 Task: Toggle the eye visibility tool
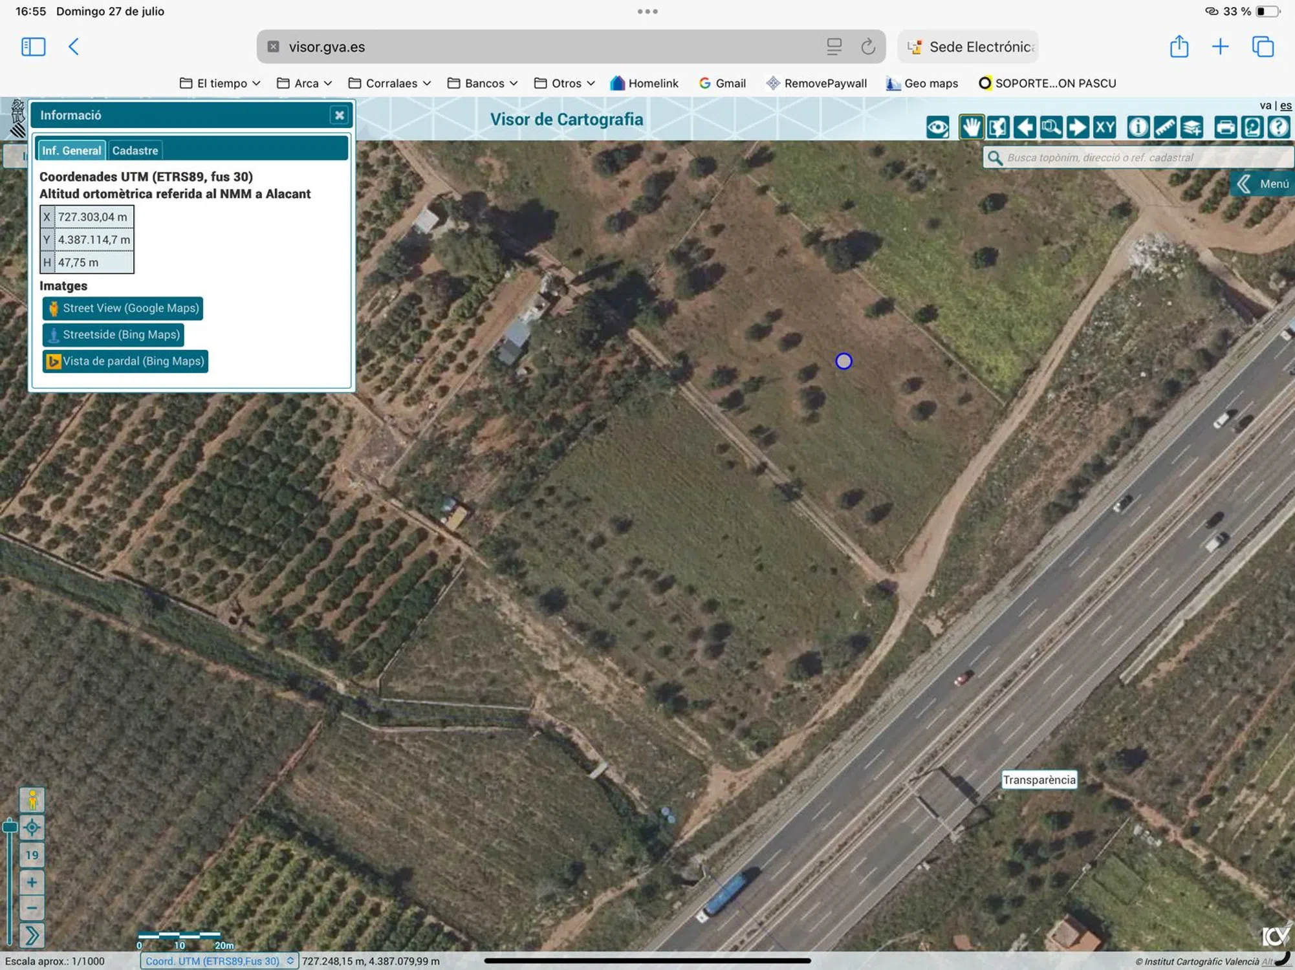coord(937,127)
